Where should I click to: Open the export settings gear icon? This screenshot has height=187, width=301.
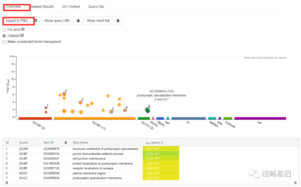36,21
